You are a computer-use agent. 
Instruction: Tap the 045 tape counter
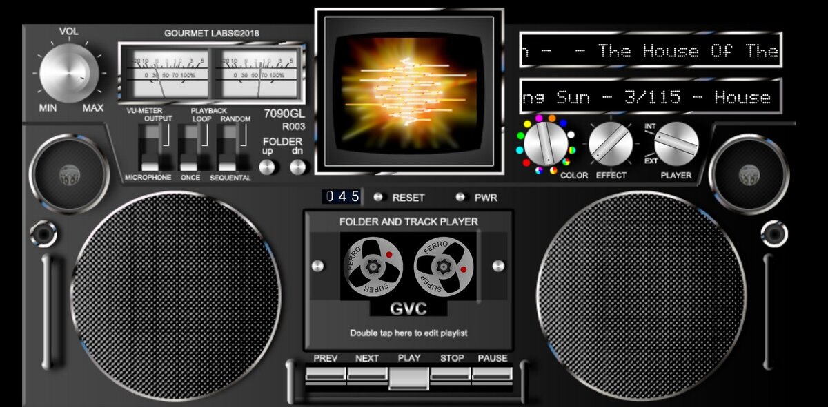[x=343, y=197]
